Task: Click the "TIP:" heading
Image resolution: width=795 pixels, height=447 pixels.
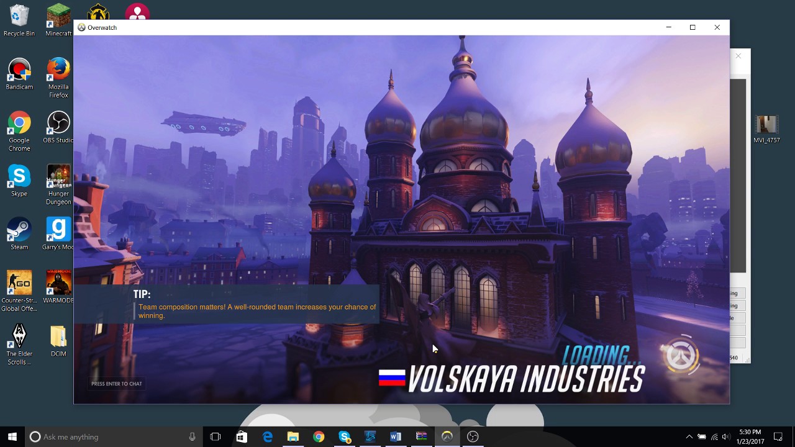Action: click(x=142, y=294)
